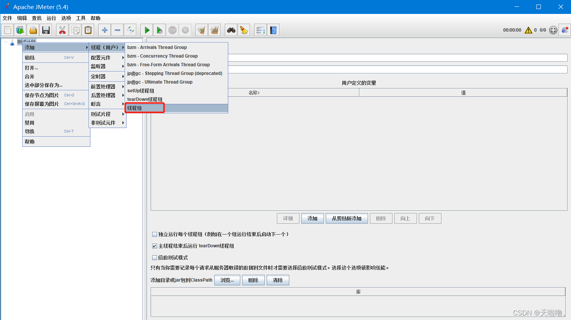Image resolution: width=571 pixels, height=320 pixels.
Task: Expand the 测试片段 submenu
Action: coord(107,114)
